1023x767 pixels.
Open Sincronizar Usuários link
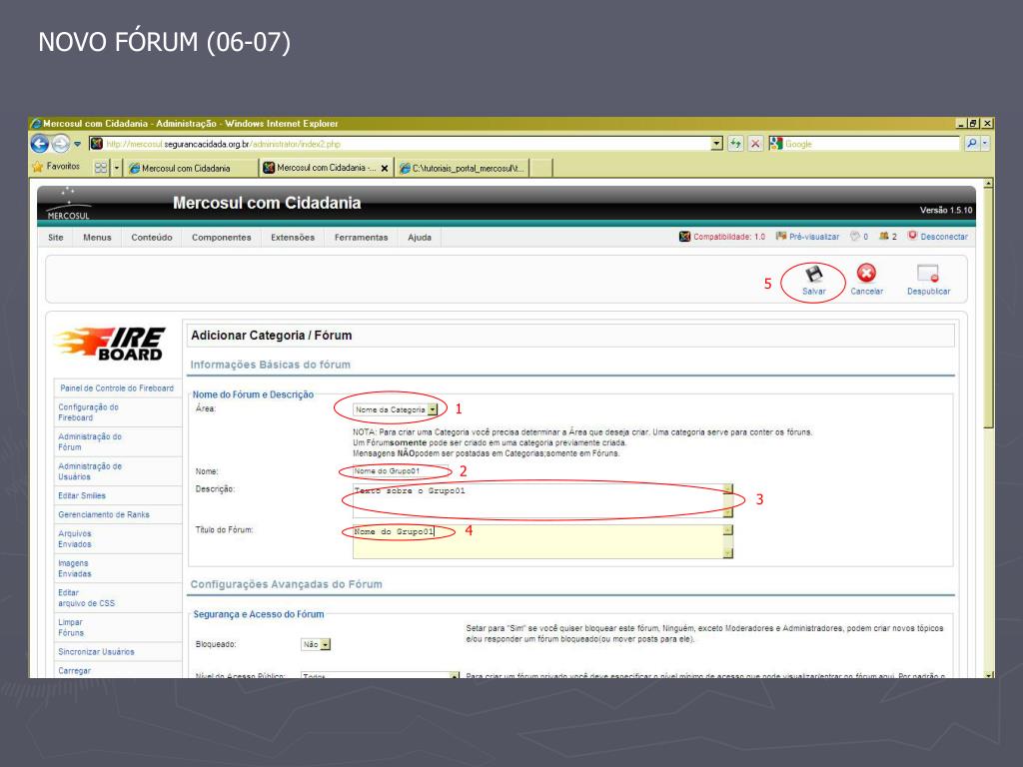pos(96,651)
